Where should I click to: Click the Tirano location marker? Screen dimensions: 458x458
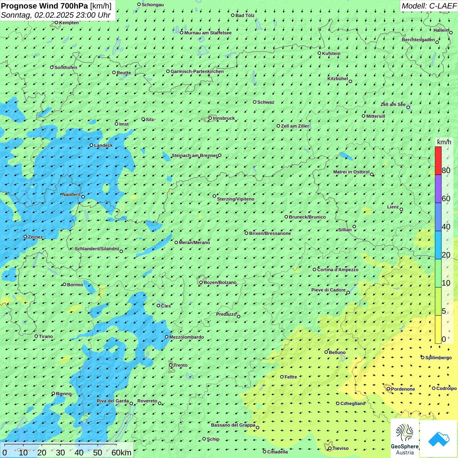36,336
